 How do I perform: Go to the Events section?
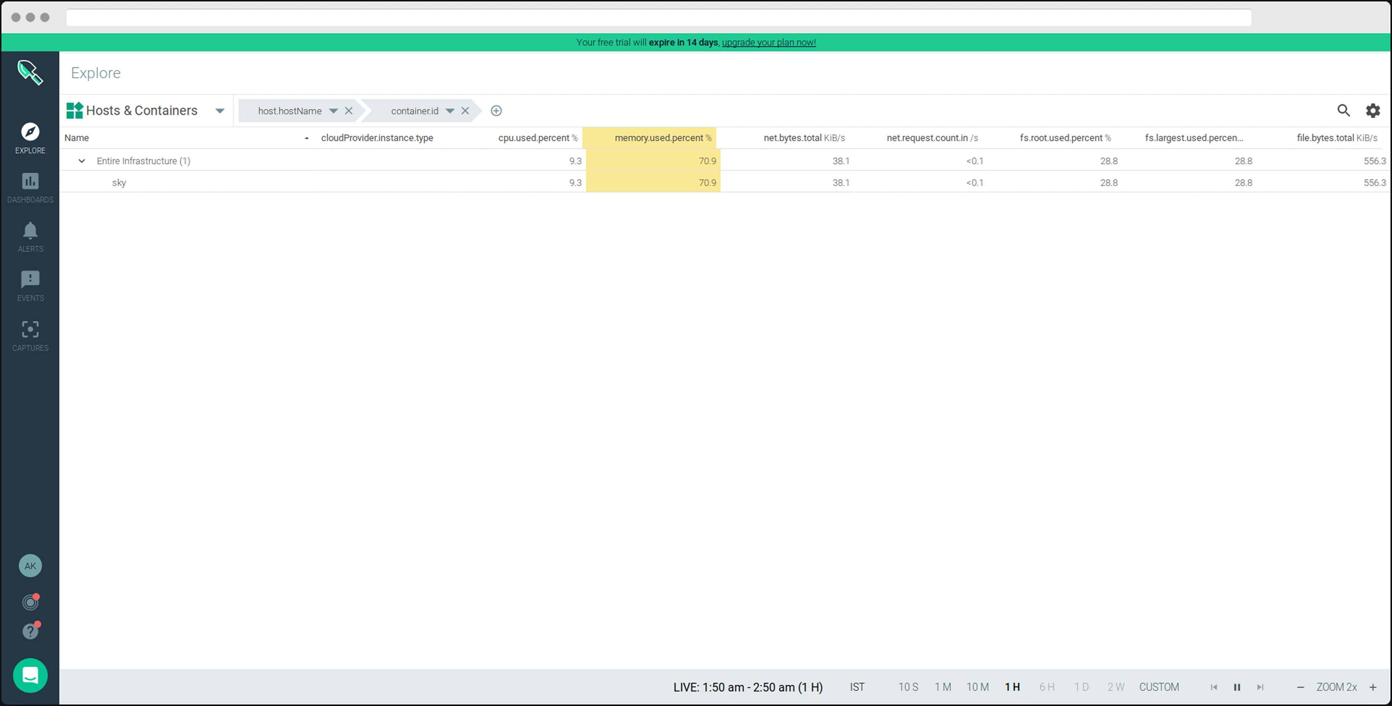point(30,286)
